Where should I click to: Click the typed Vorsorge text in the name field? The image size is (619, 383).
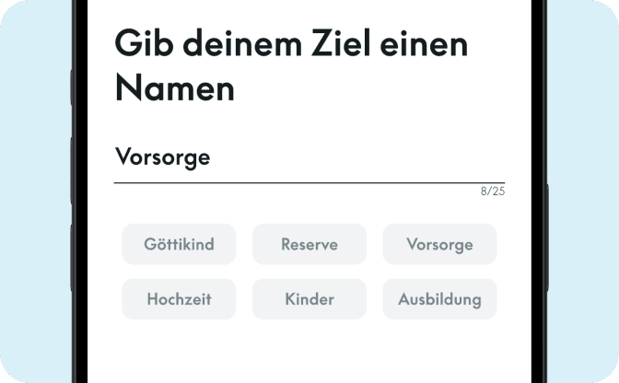point(162,157)
